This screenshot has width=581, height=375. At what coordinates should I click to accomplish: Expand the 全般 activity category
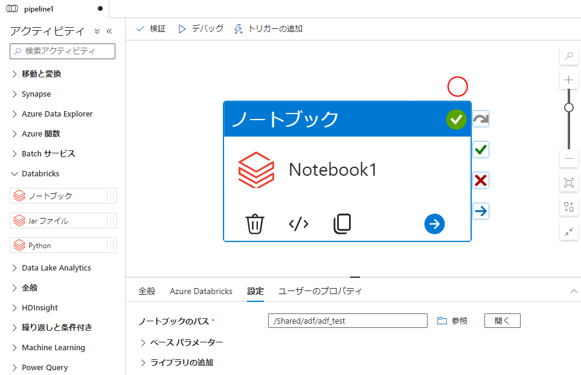25,288
